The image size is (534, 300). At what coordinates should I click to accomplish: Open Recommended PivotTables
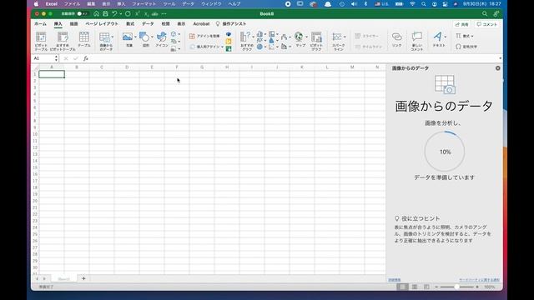(x=63, y=41)
